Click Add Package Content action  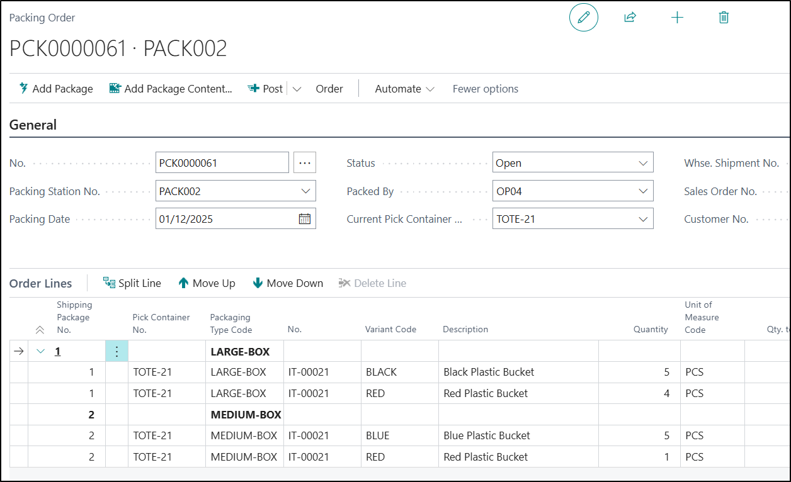point(171,89)
